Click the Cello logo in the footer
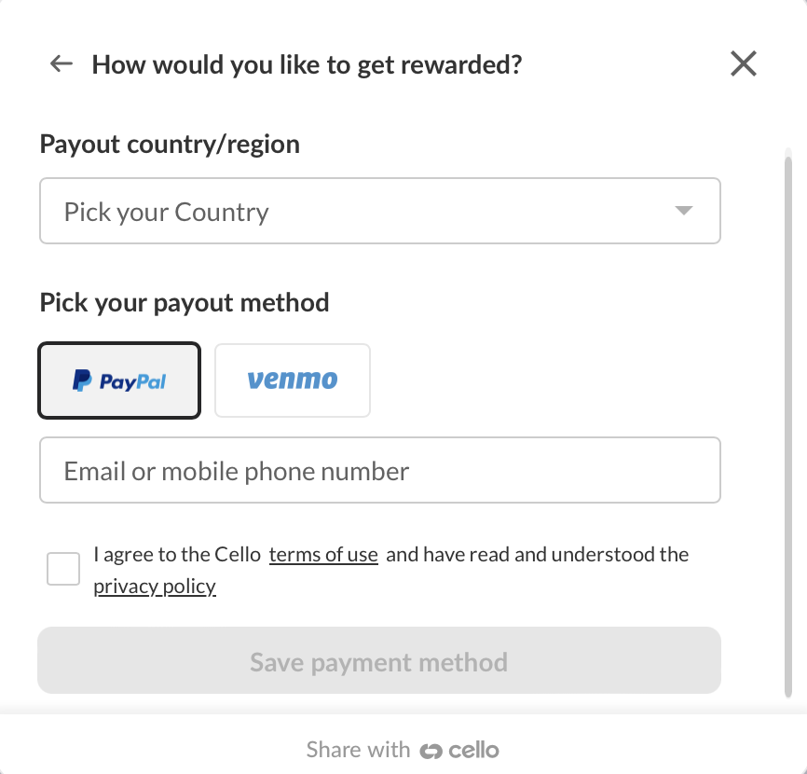 [x=459, y=751]
